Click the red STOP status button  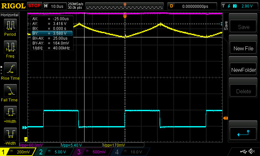(x=34, y=6)
